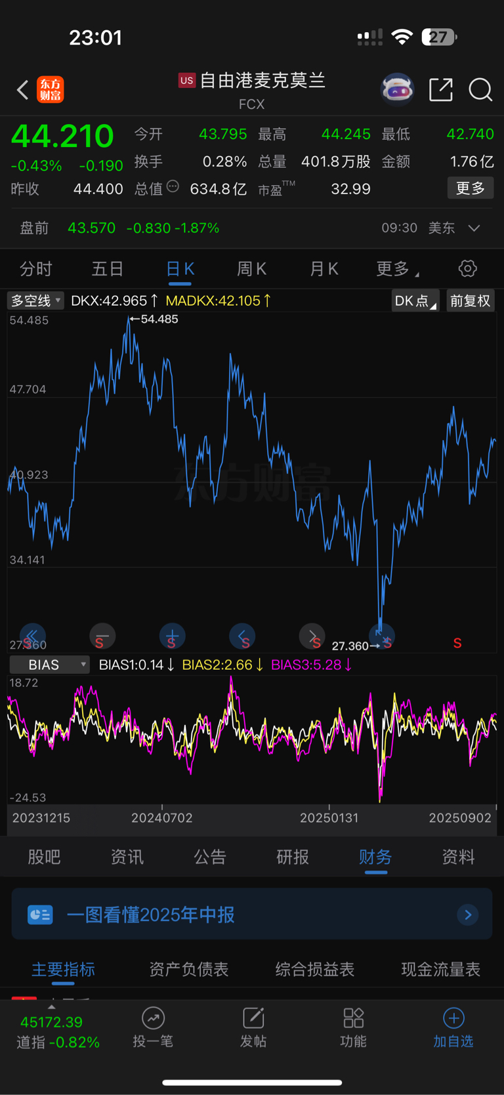Tap the 投一笔 trend icon
Viewport: 504px width, 1095px height.
click(153, 1018)
